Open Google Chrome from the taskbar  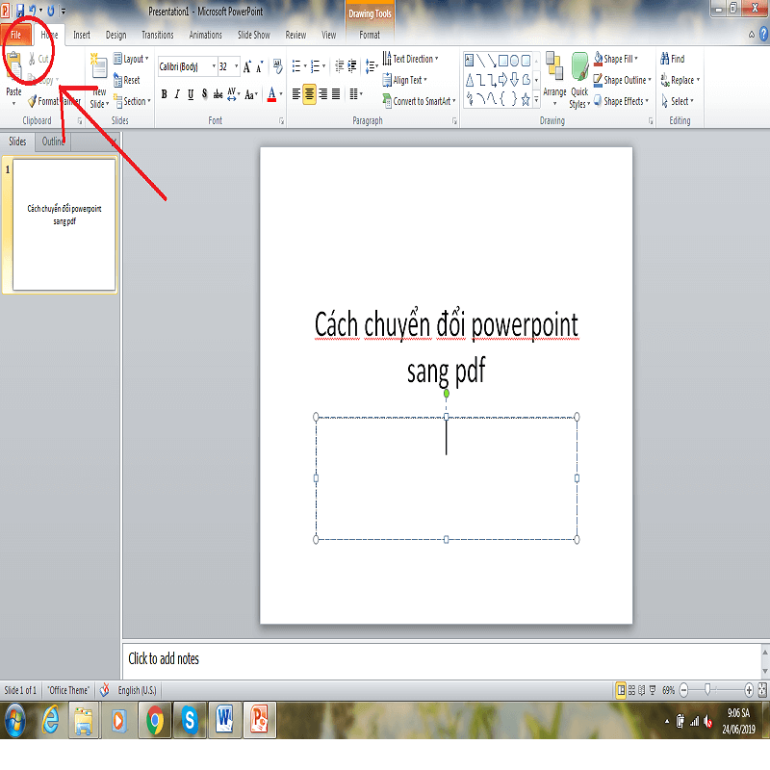pyautogui.click(x=154, y=719)
